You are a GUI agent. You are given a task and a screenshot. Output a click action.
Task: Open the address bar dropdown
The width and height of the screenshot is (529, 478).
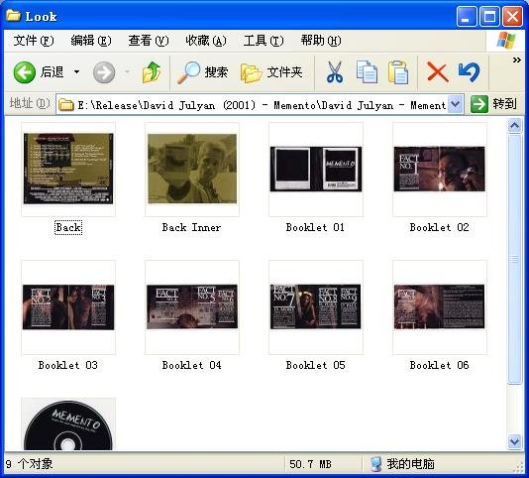455,104
